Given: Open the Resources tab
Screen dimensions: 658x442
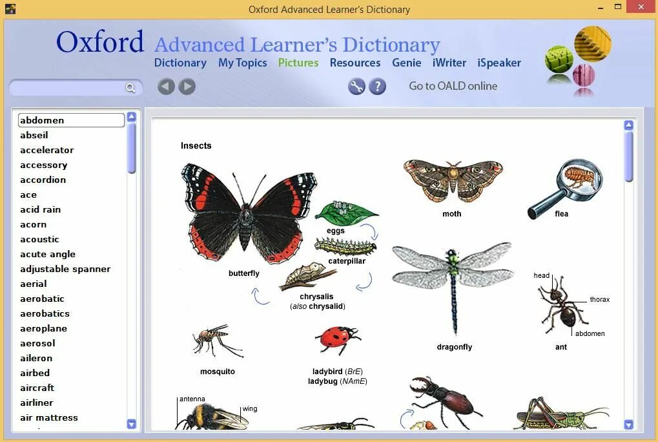Looking at the screenshot, I should click(355, 63).
